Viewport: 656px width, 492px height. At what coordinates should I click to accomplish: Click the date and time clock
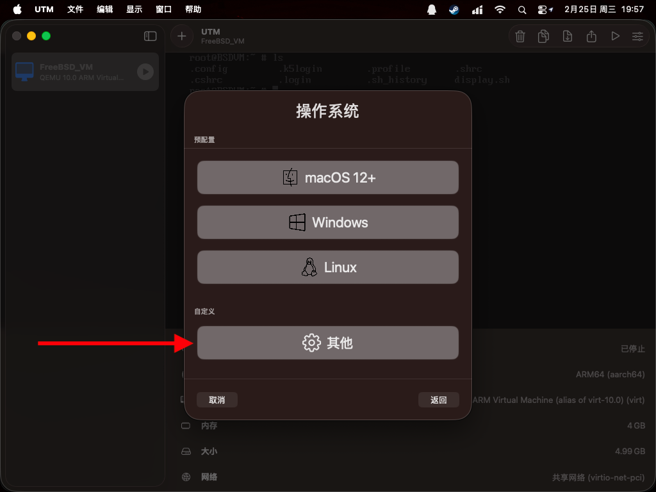coord(604,9)
